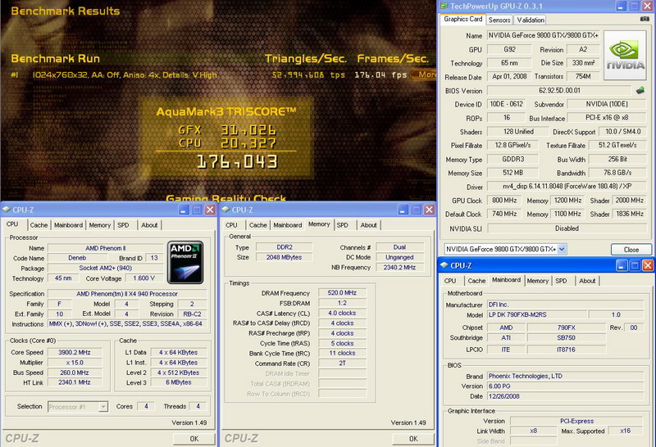Click the CPU score 20,327
Image resolution: width=656 pixels, height=447 pixels.
click(248, 143)
